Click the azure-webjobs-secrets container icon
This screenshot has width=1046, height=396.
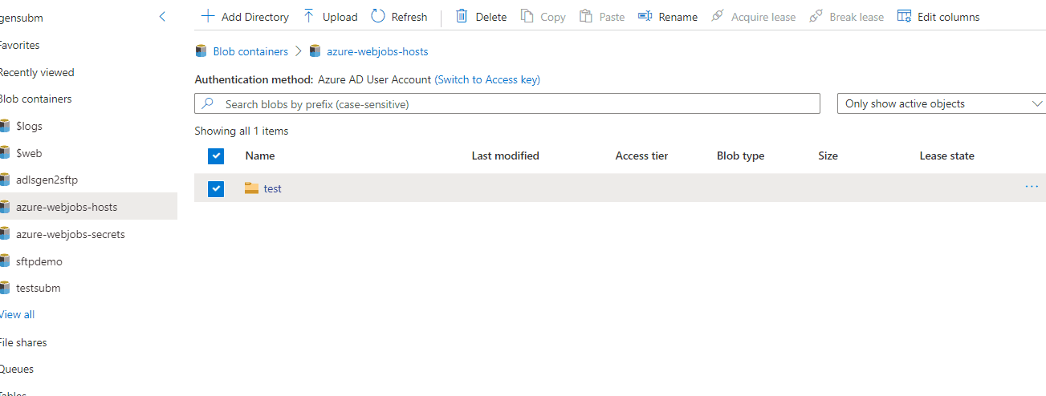point(5,234)
